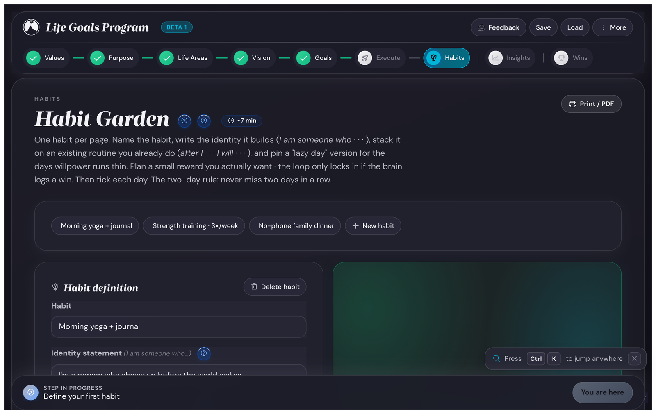Click the Habit definition plant icon

coord(55,287)
